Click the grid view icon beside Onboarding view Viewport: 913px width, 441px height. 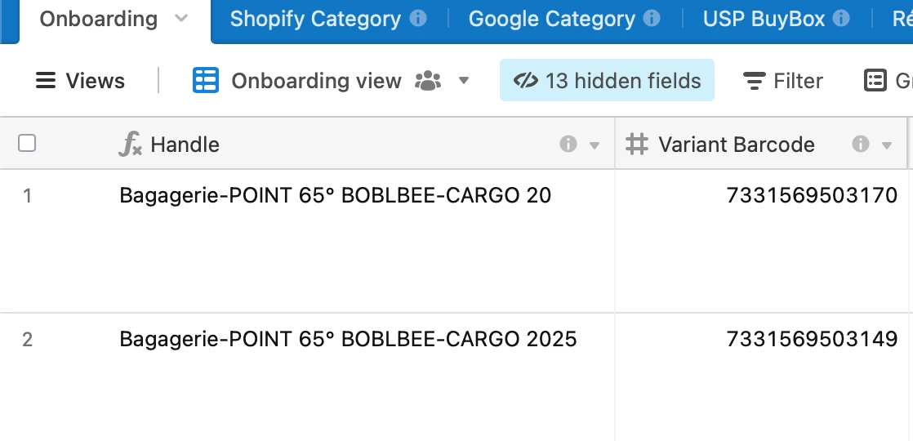[206, 80]
